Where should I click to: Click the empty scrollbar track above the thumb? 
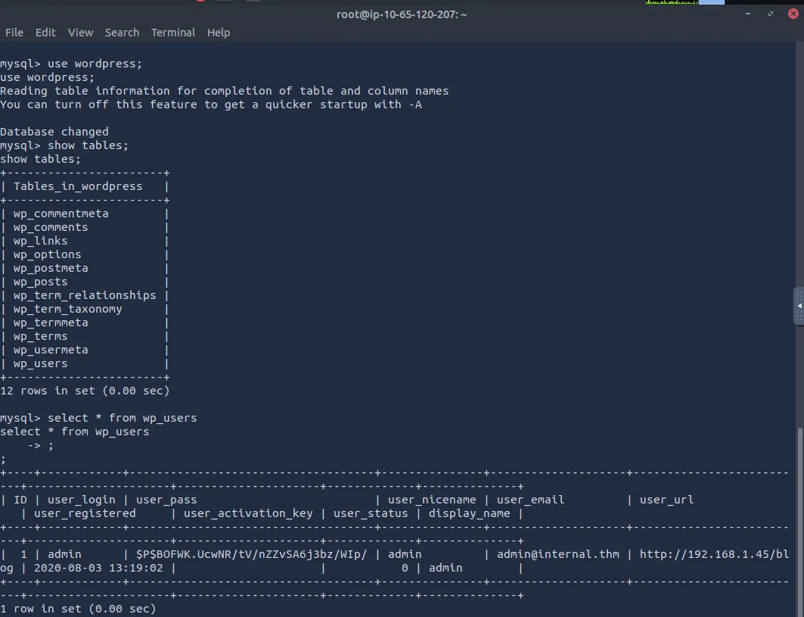(800, 189)
